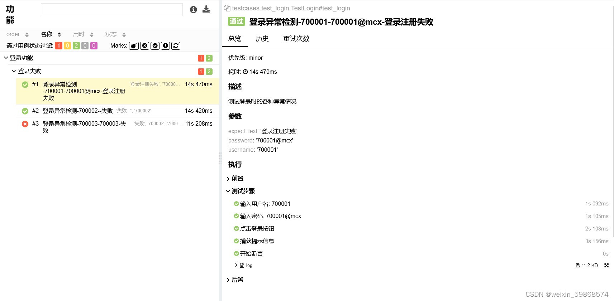Toggle the purple unknown status filter

[94, 46]
